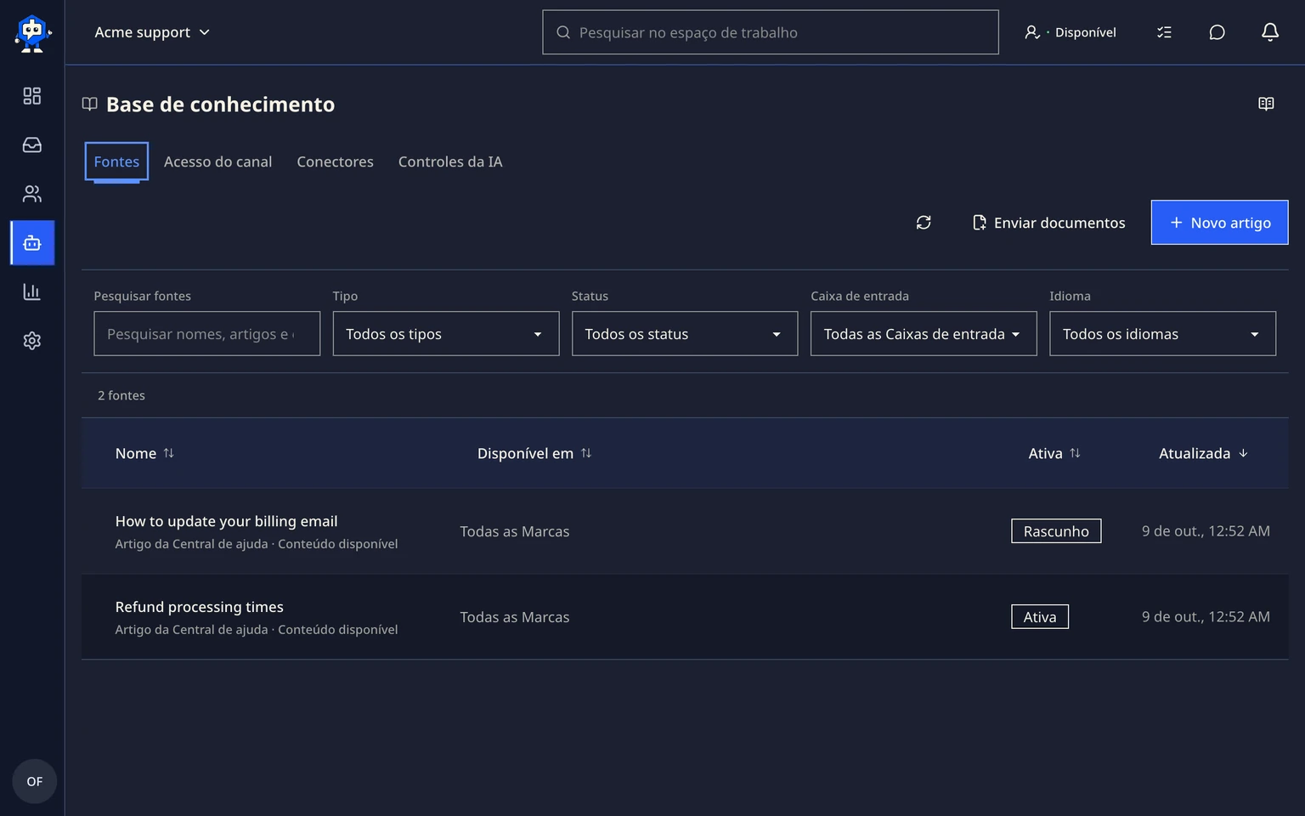Open the OF user avatar

click(x=35, y=781)
